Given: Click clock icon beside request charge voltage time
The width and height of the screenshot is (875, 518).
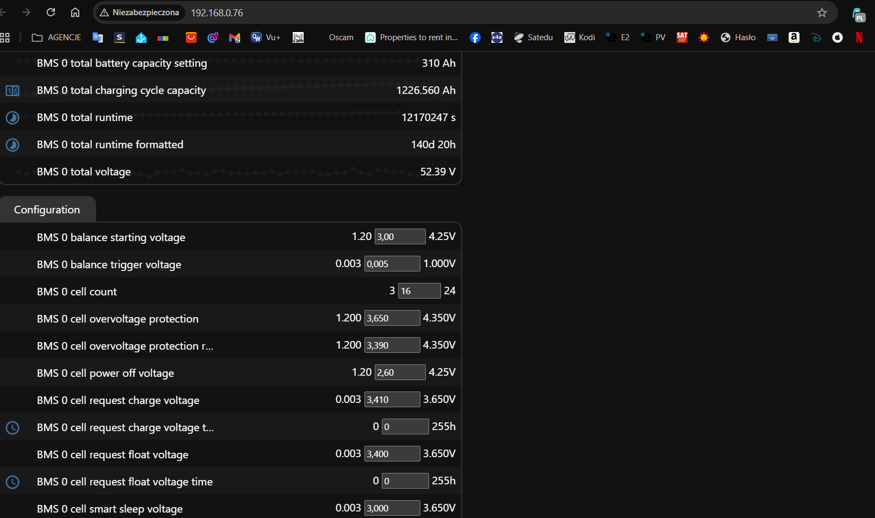Looking at the screenshot, I should click(12, 428).
